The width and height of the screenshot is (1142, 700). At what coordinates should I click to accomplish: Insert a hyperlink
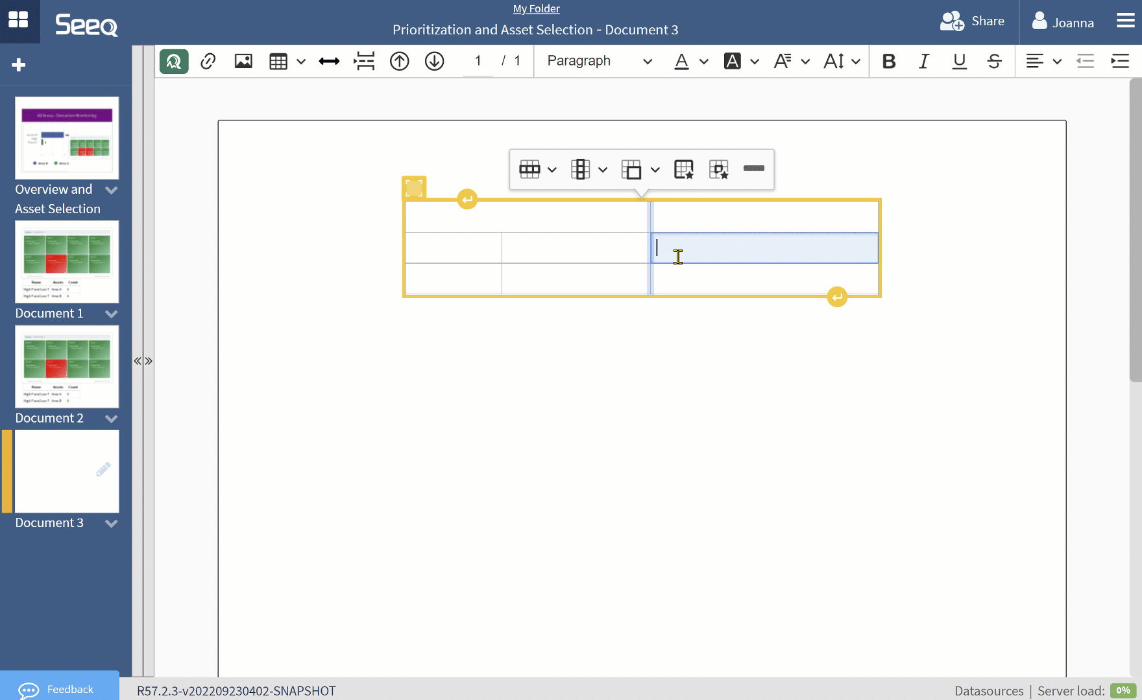pyautogui.click(x=208, y=61)
